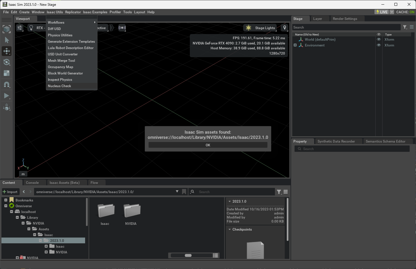Activate the Scale tool
This screenshot has height=269, width=416.
click(x=7, y=73)
